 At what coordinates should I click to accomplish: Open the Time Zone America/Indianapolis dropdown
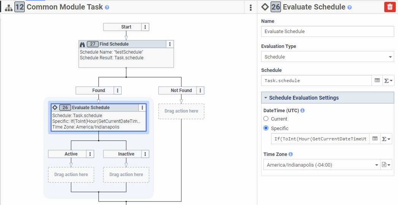[322, 165]
